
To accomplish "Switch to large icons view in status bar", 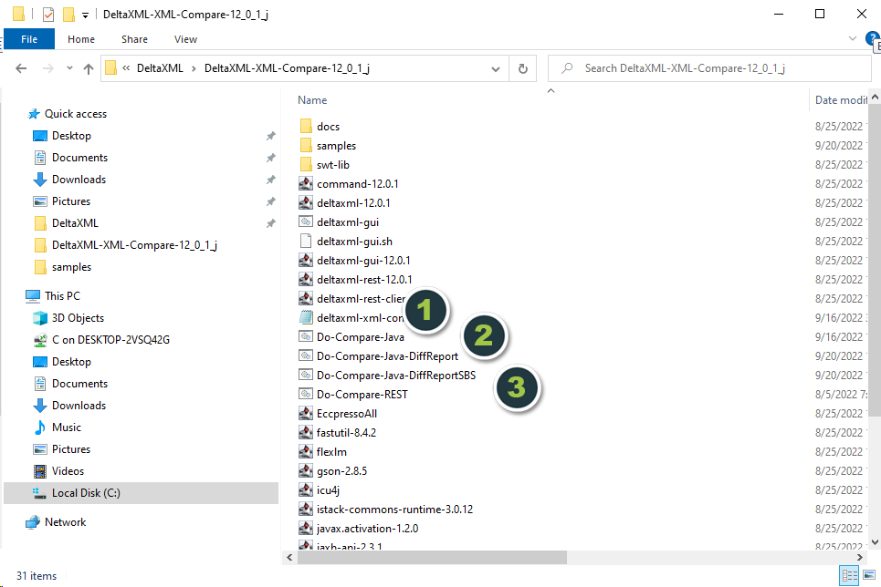I will click(868, 575).
